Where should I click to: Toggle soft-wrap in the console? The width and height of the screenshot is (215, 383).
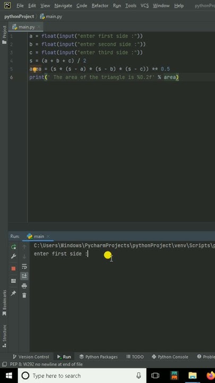24,267
